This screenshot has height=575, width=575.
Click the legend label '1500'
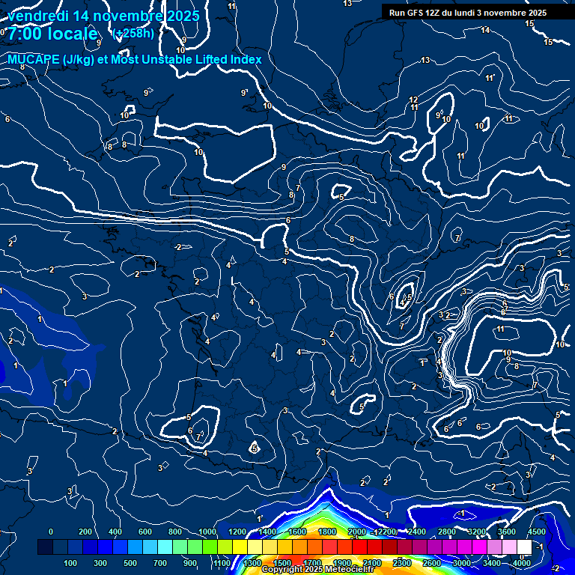(x=282, y=563)
